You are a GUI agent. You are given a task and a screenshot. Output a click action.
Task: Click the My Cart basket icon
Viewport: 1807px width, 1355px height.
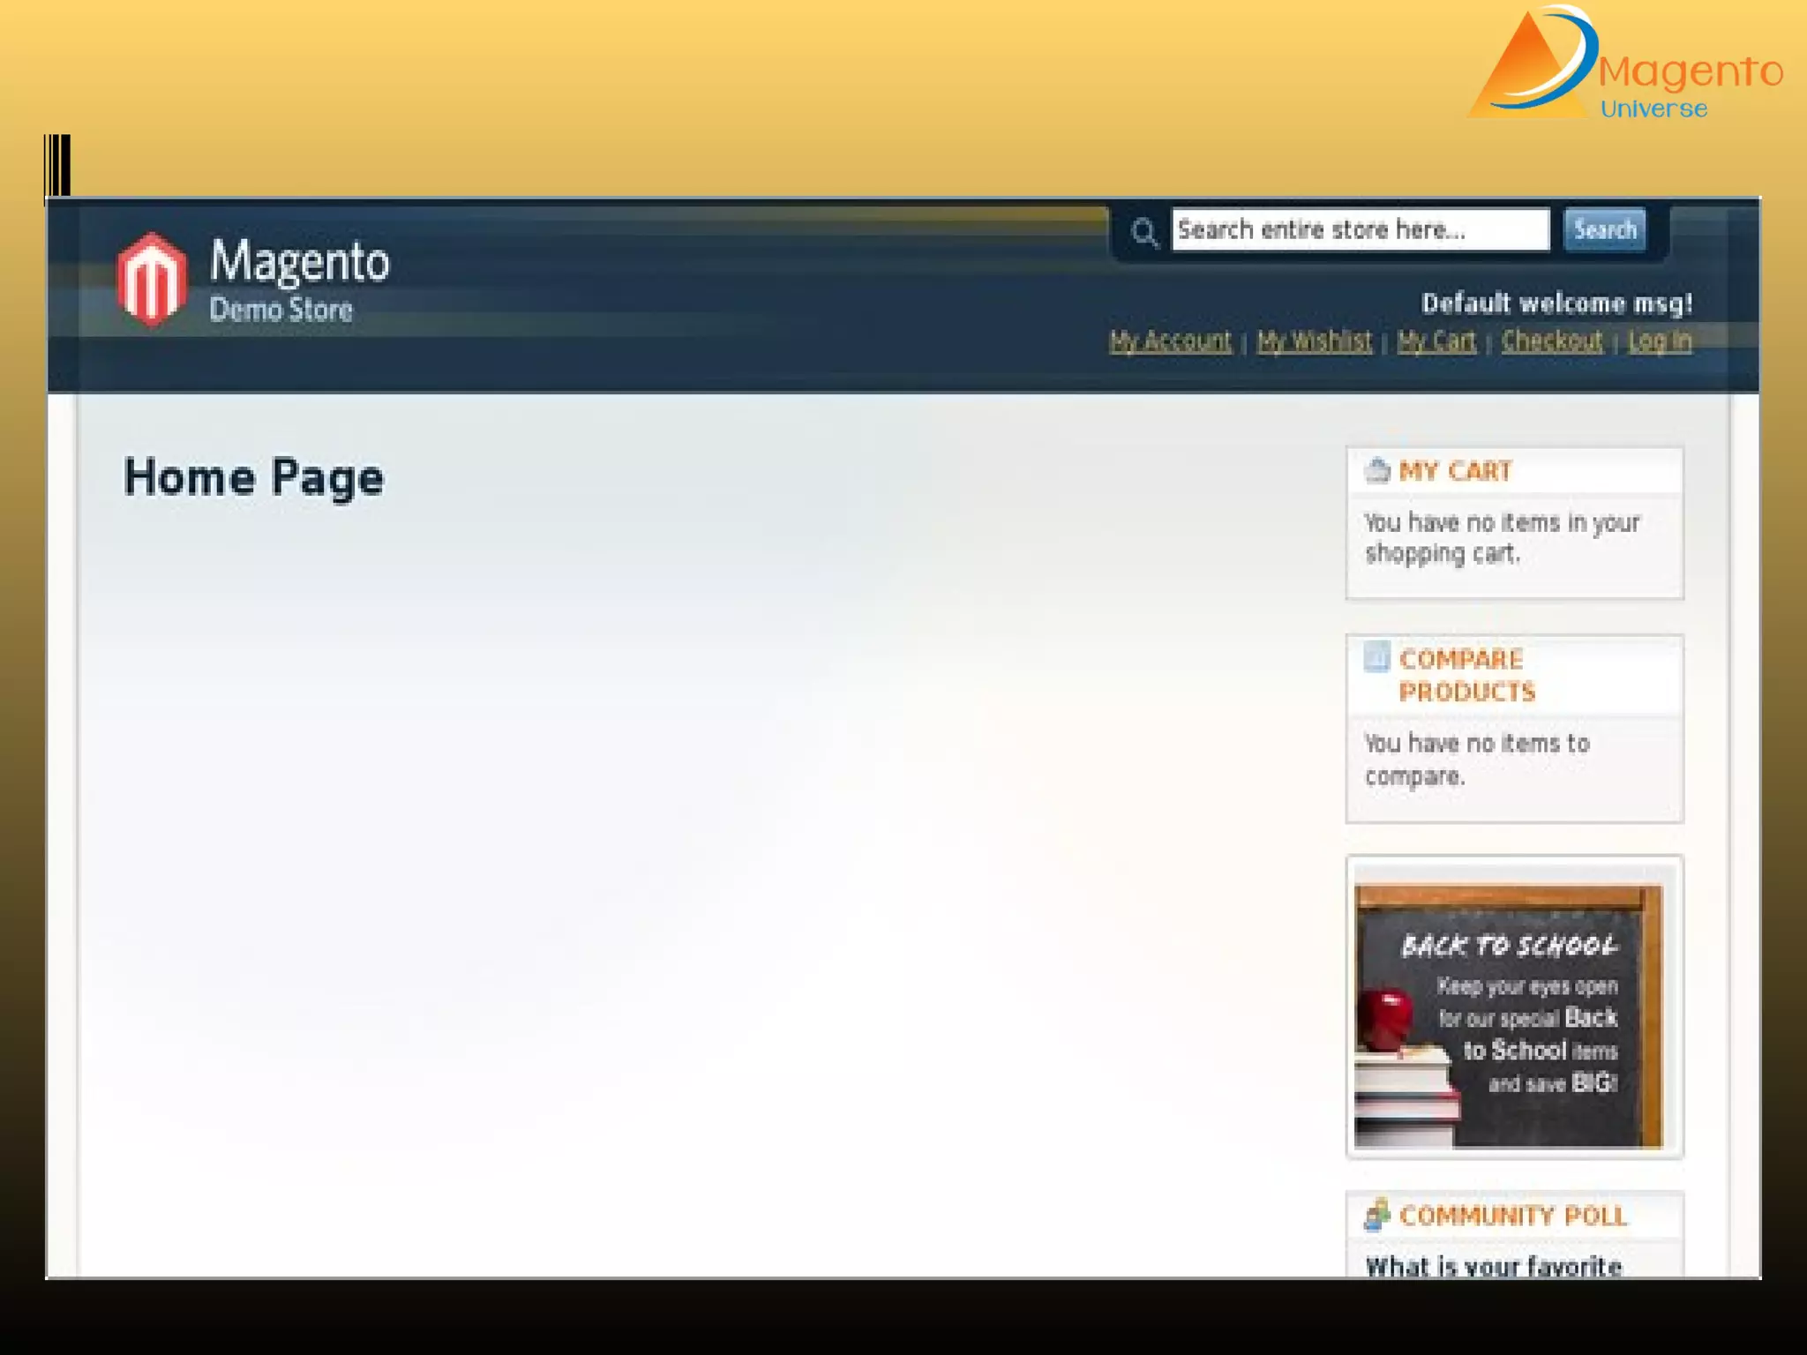(1377, 470)
